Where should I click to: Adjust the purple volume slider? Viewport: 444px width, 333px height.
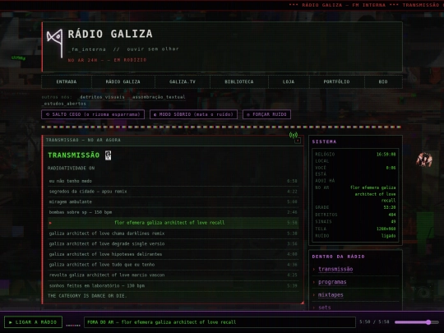tap(417, 322)
